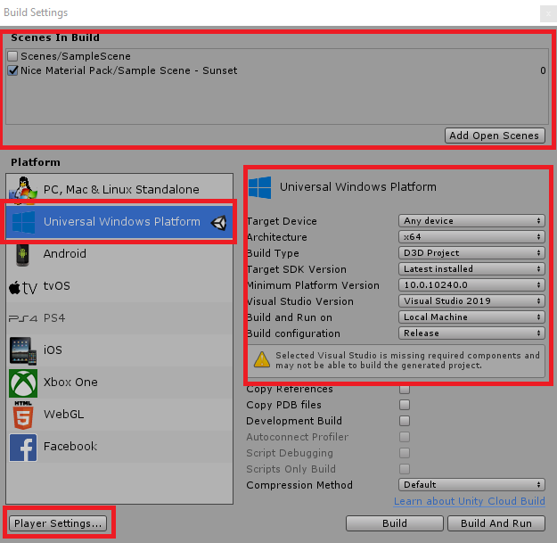Viewport: 557px width, 543px height.
Task: Click the iOS devices icon
Action: click(x=23, y=350)
